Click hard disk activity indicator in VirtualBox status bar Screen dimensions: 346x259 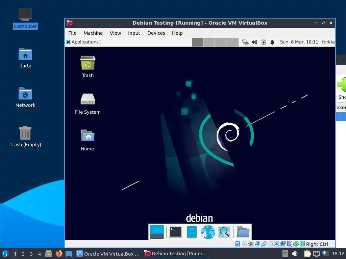point(238,244)
